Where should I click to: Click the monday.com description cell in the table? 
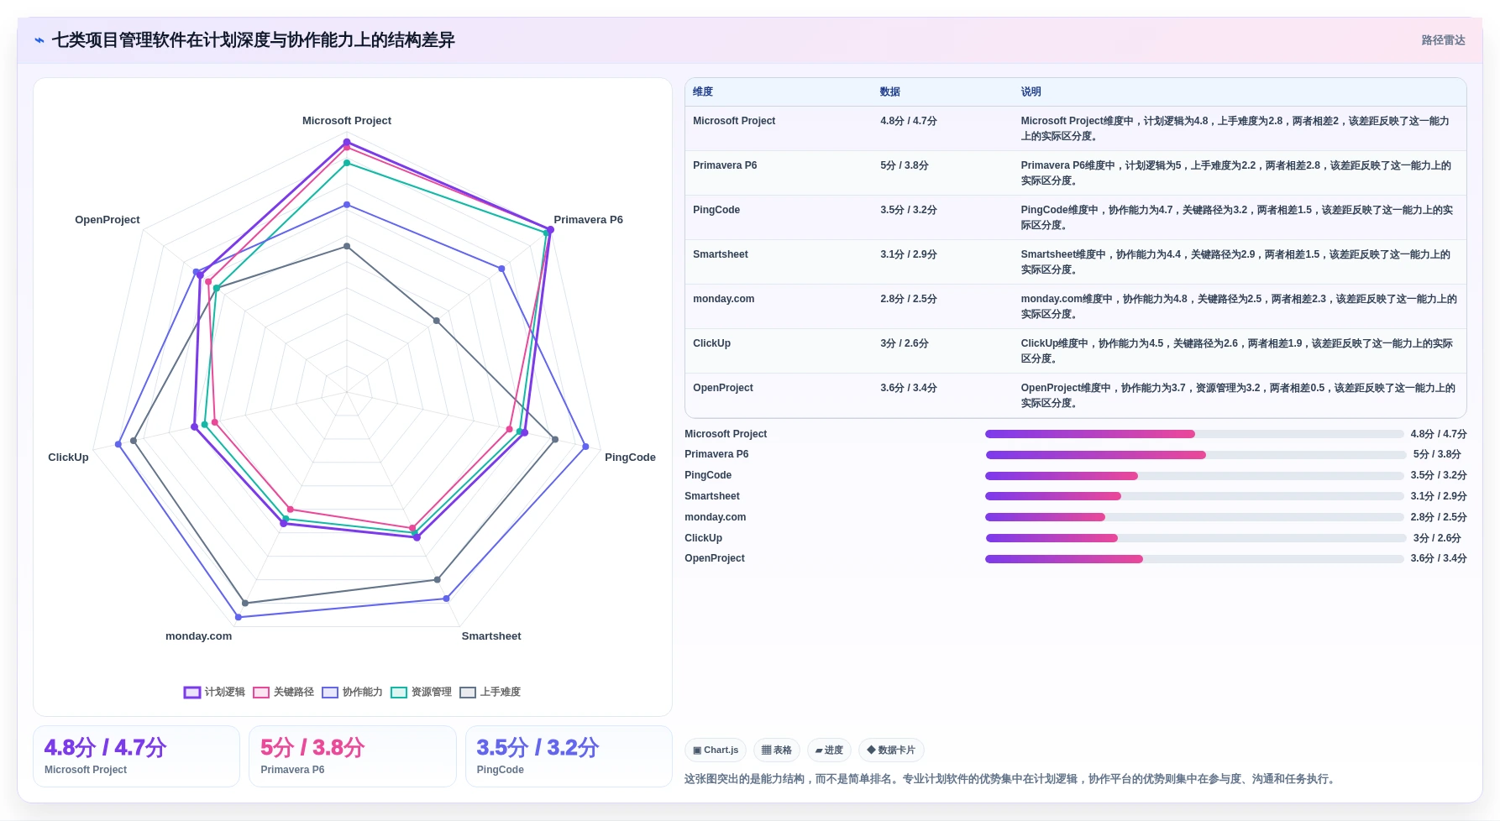pyautogui.click(x=1239, y=306)
